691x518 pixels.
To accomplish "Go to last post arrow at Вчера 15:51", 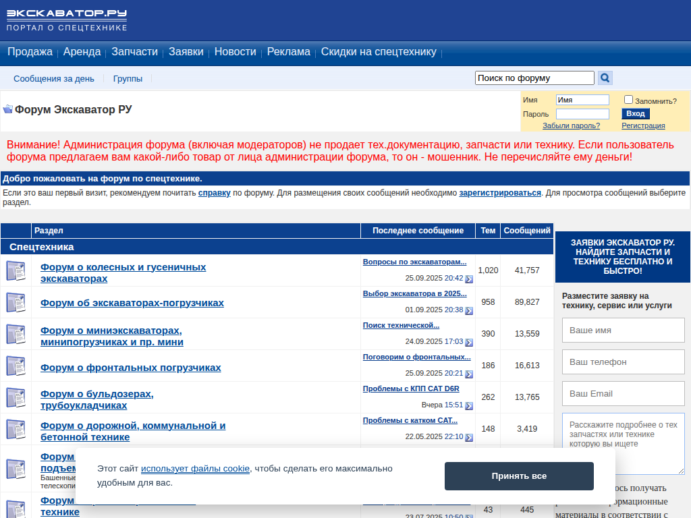I will click(469, 405).
